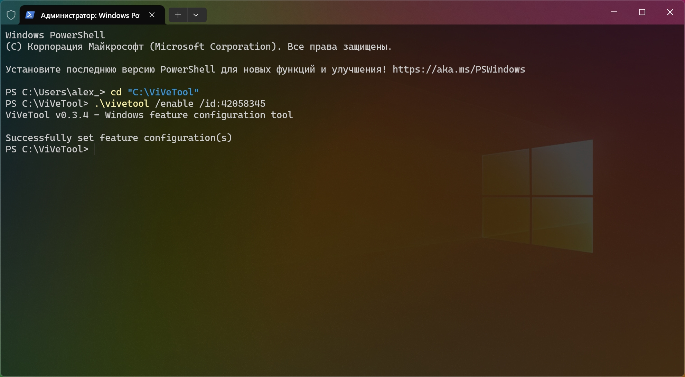Click the PowerShell icon on the tab
Screen dimensions: 685x377
point(30,15)
